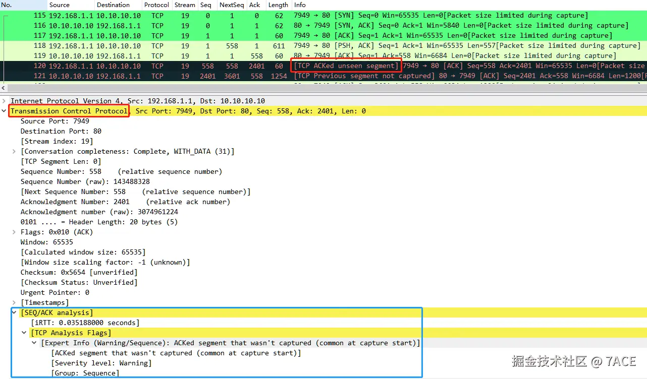This screenshot has height=379, width=647.
Task: Select the Source Port: 7949 field
Action: (55, 121)
